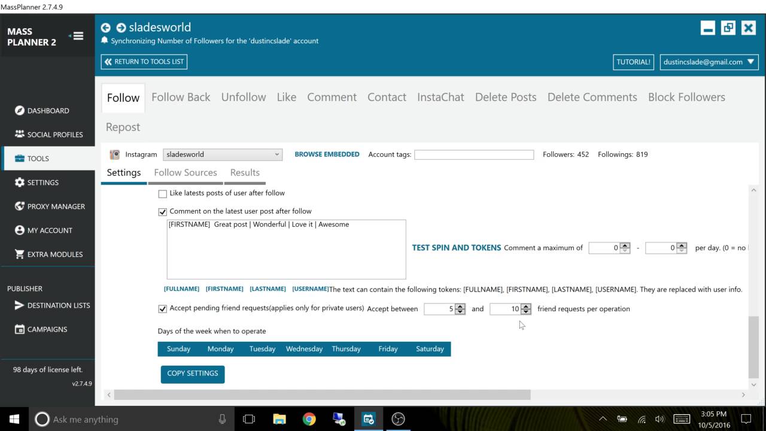Enable Like latests posts of user after follow
Viewport: 766px width, 431px height.
click(x=162, y=194)
